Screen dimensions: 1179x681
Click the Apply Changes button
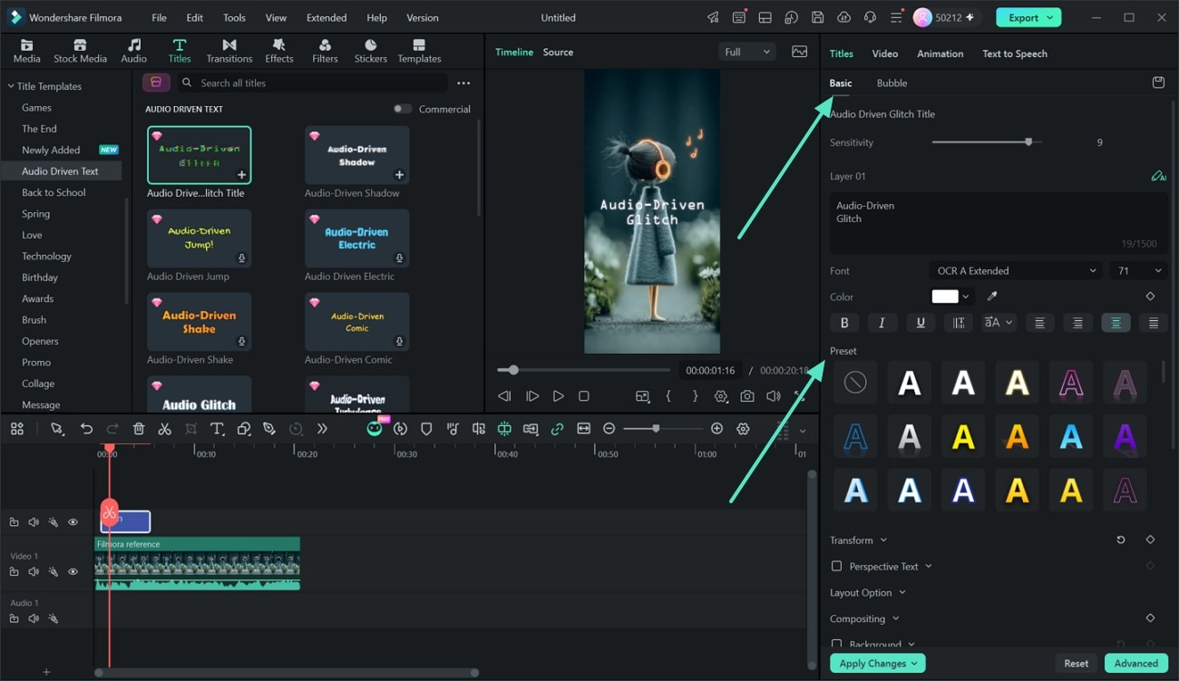(877, 663)
